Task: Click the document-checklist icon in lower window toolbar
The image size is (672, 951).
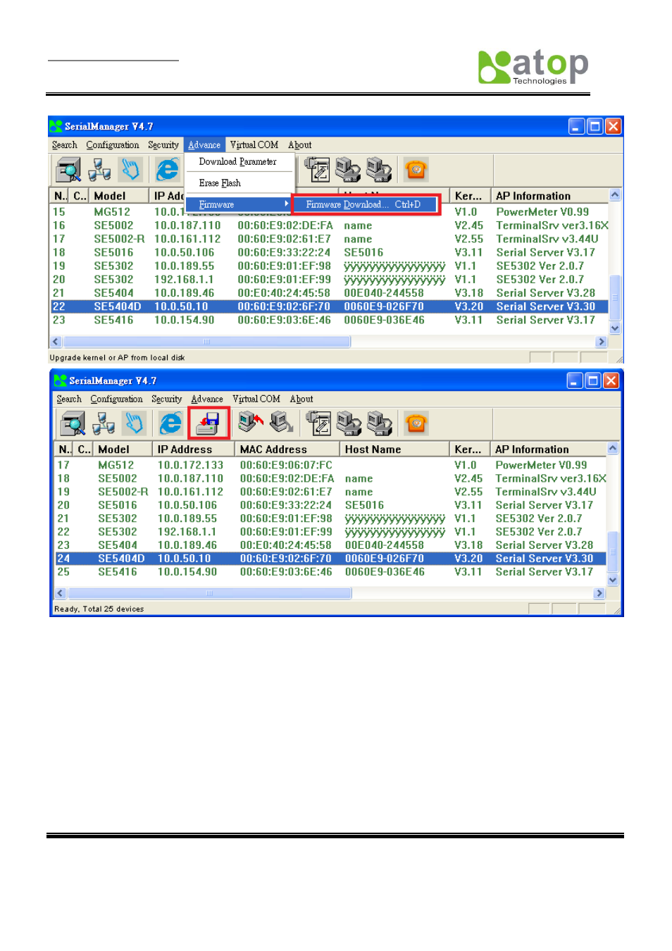Action: click(318, 423)
